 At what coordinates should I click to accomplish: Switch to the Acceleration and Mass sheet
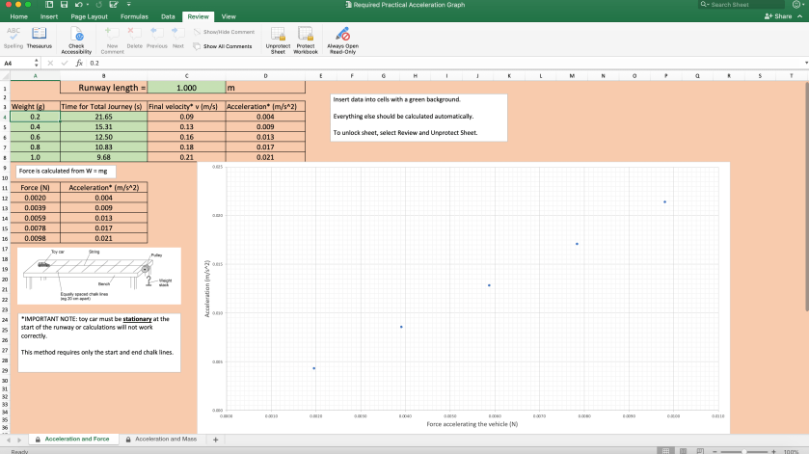click(x=166, y=440)
